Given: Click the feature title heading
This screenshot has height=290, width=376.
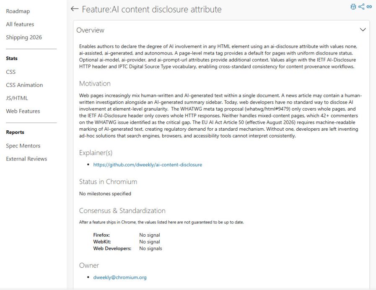Looking at the screenshot, I should [151, 9].
